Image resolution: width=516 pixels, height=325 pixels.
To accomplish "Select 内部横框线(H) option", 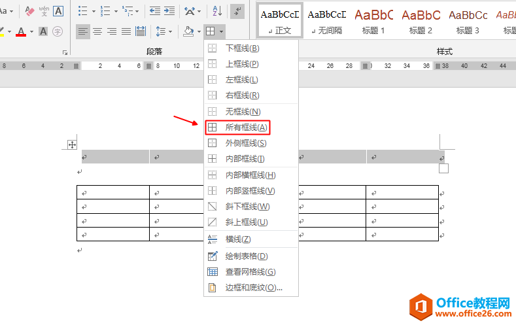I will click(251, 175).
